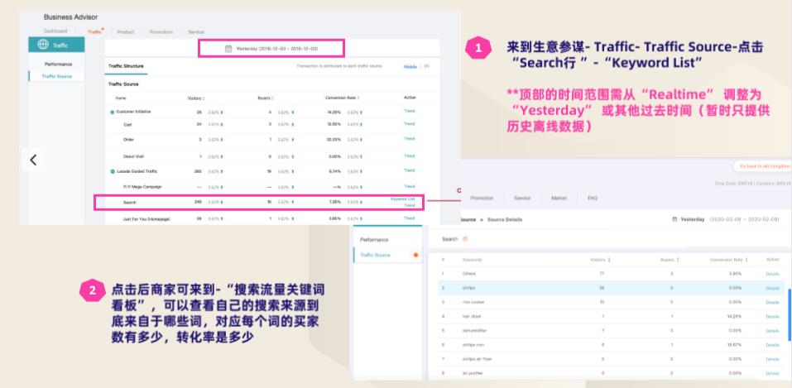Click the Business Advisor title

point(70,17)
